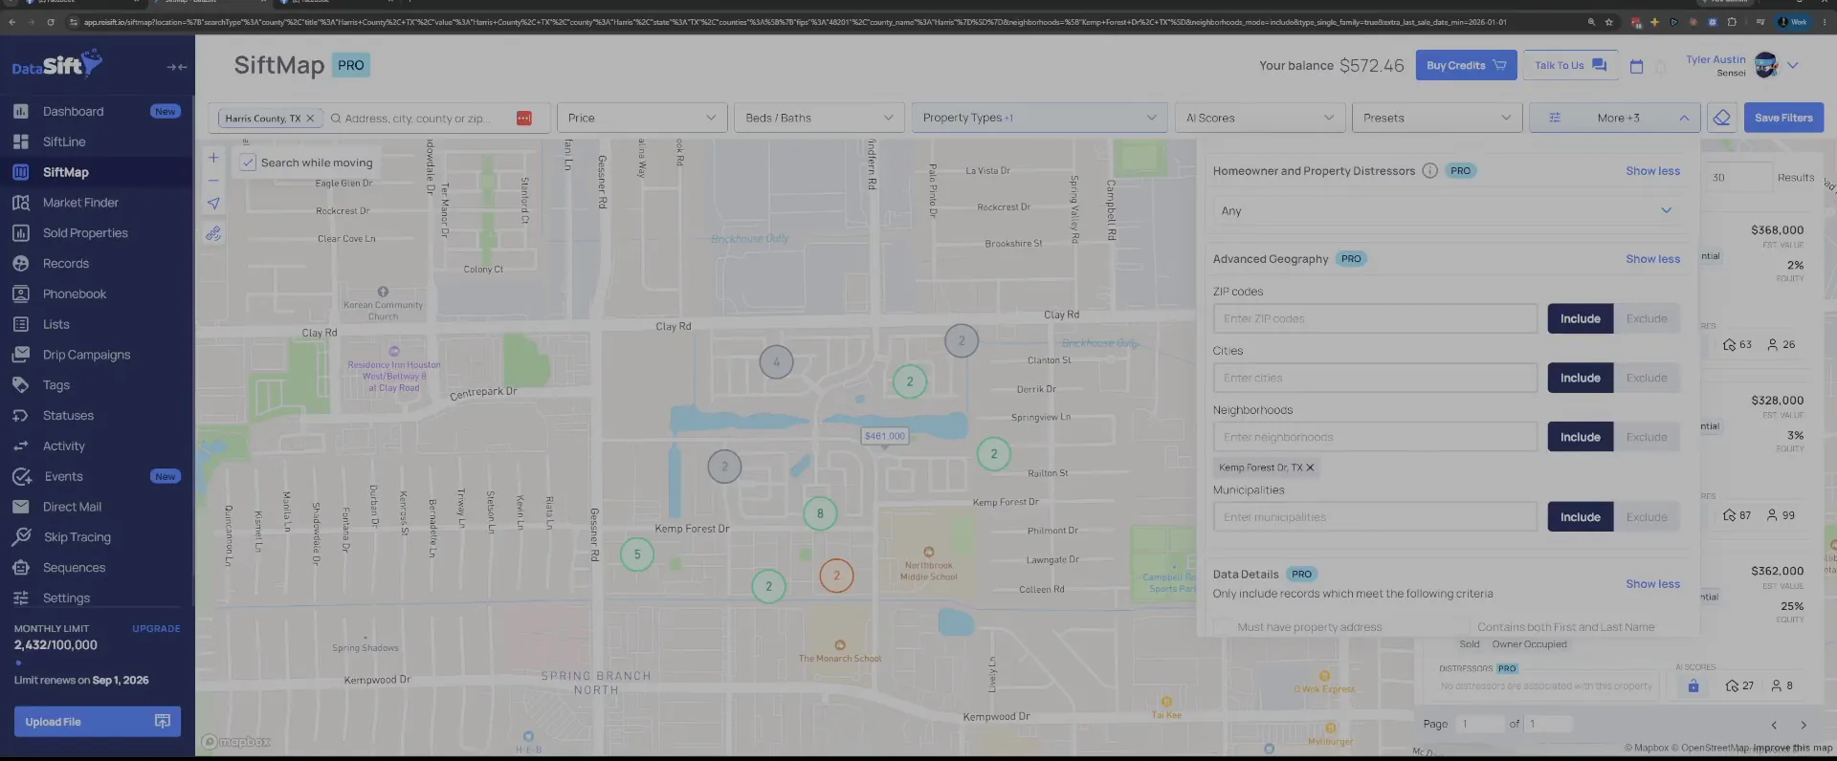The image size is (1837, 761).
Task: Click the Settings sliders icon
Action: point(21,598)
